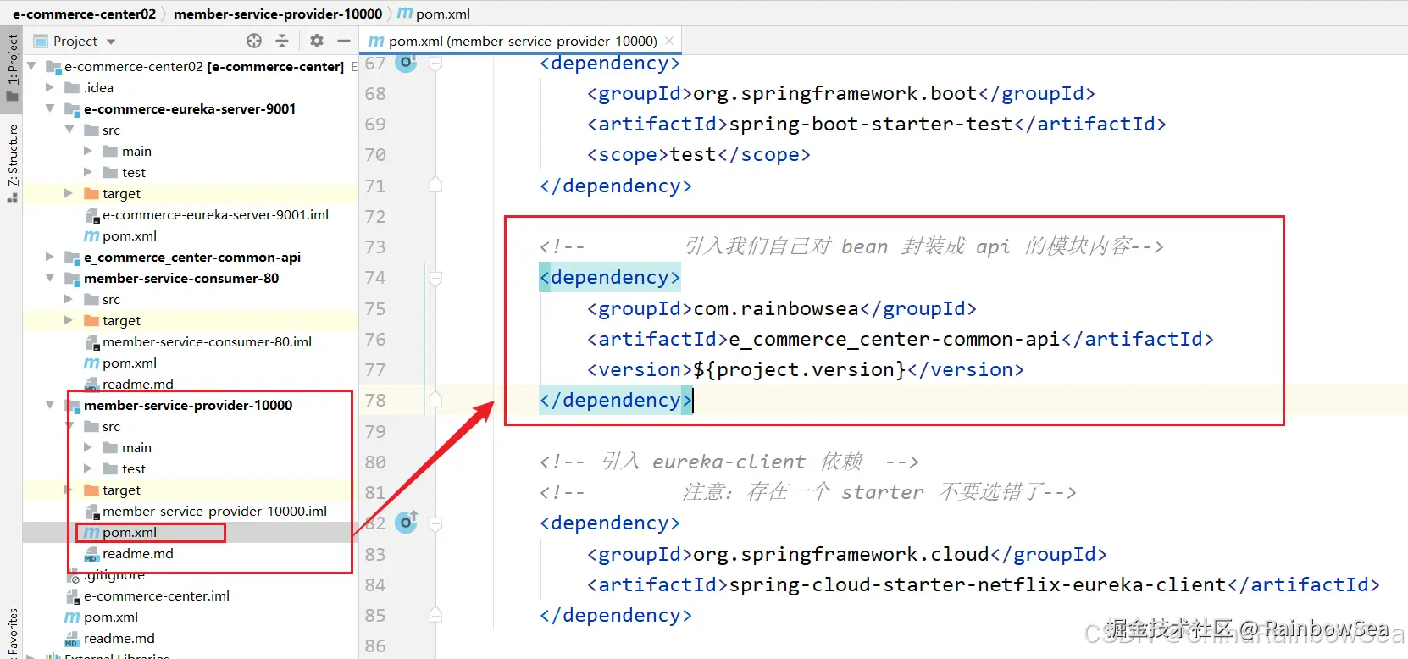This screenshot has height=659, width=1408.
Task: Select target folder under e-commerce-eureka-server-9001
Action: [x=121, y=193]
